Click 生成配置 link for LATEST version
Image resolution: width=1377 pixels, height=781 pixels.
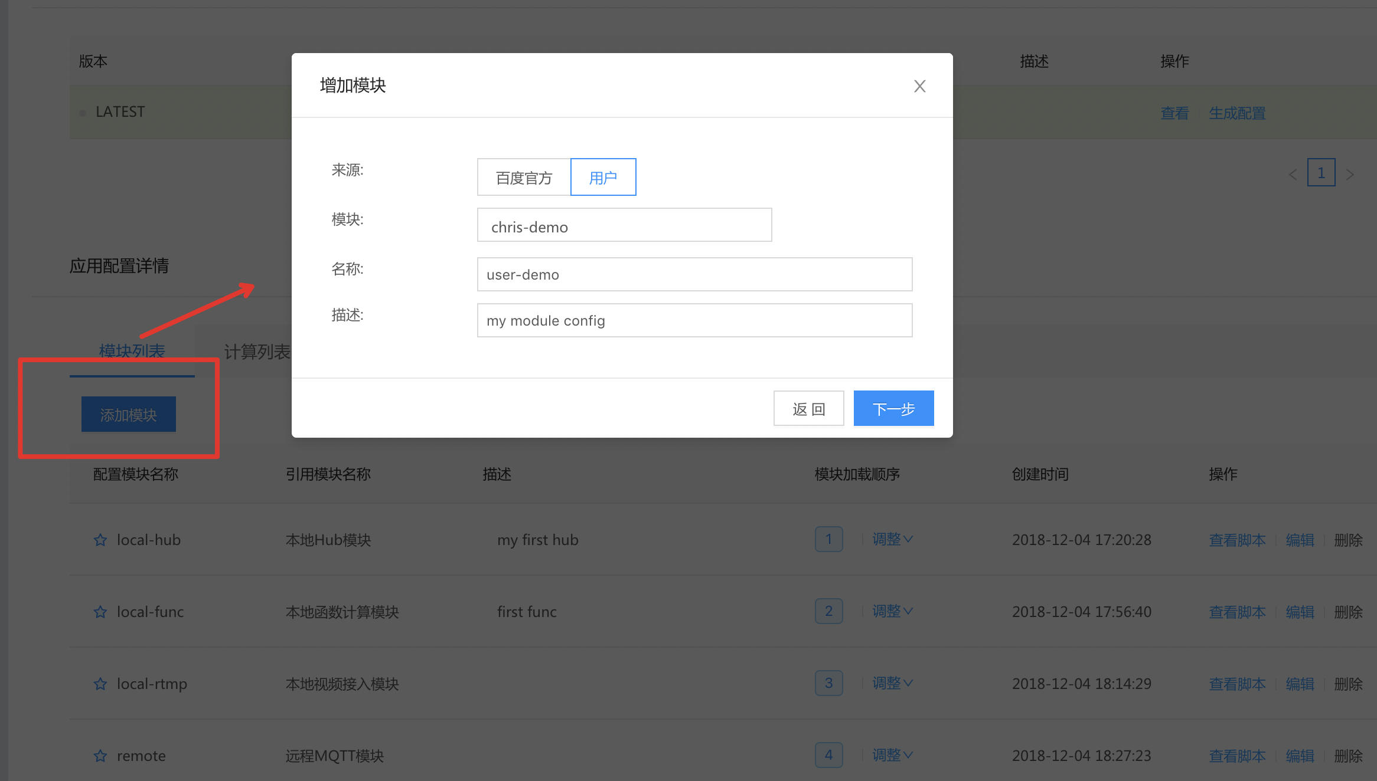pos(1237,113)
